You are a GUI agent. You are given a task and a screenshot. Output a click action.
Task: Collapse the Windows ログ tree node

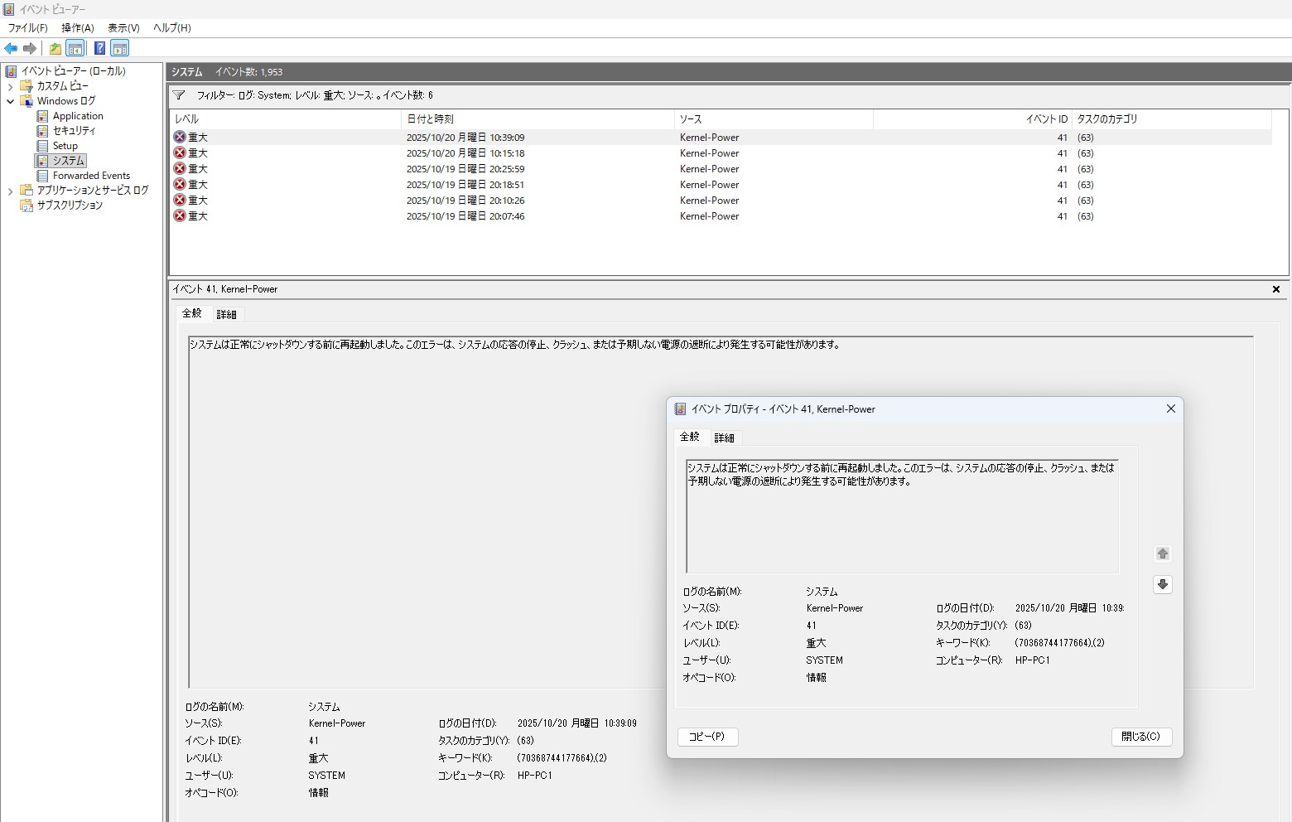pos(10,101)
